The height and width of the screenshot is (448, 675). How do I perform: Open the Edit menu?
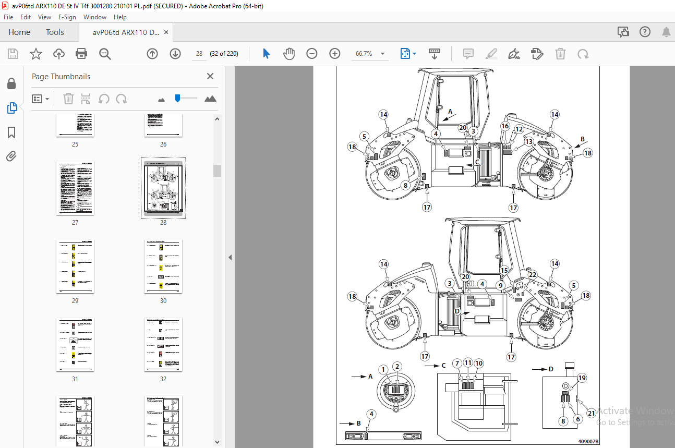(26, 17)
